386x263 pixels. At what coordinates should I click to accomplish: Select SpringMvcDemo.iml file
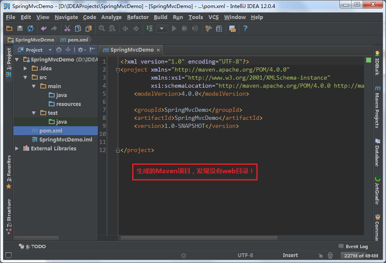pos(62,139)
